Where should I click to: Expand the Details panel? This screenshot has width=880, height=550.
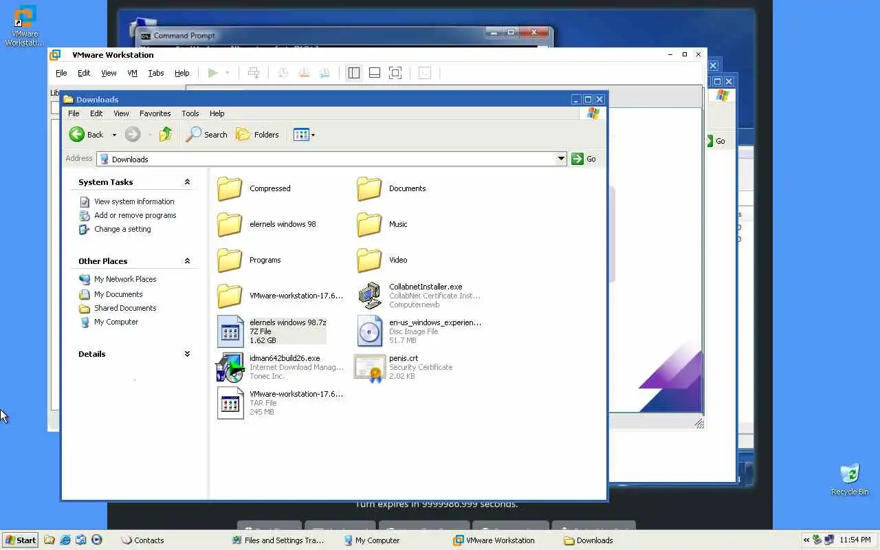coord(187,354)
